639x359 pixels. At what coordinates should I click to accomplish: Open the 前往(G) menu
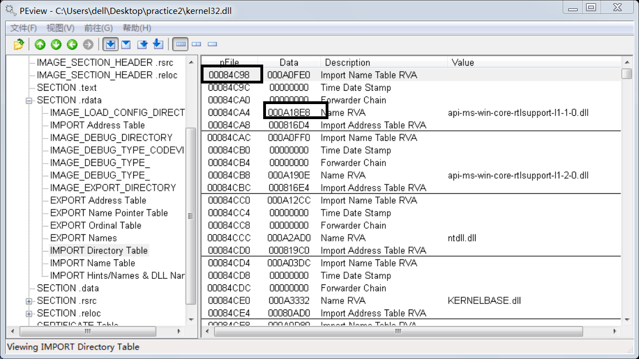(96, 27)
